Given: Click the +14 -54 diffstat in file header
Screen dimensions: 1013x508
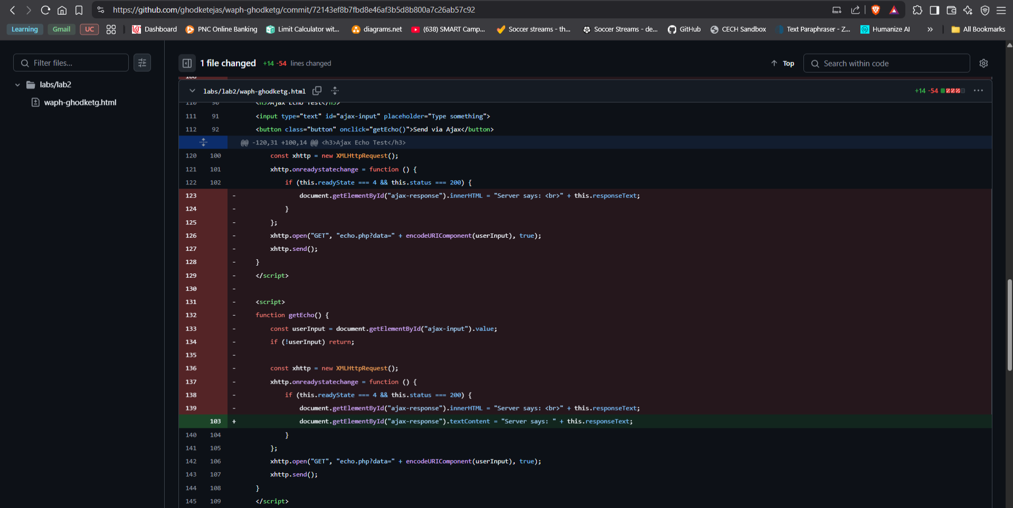Looking at the screenshot, I should tap(926, 91).
